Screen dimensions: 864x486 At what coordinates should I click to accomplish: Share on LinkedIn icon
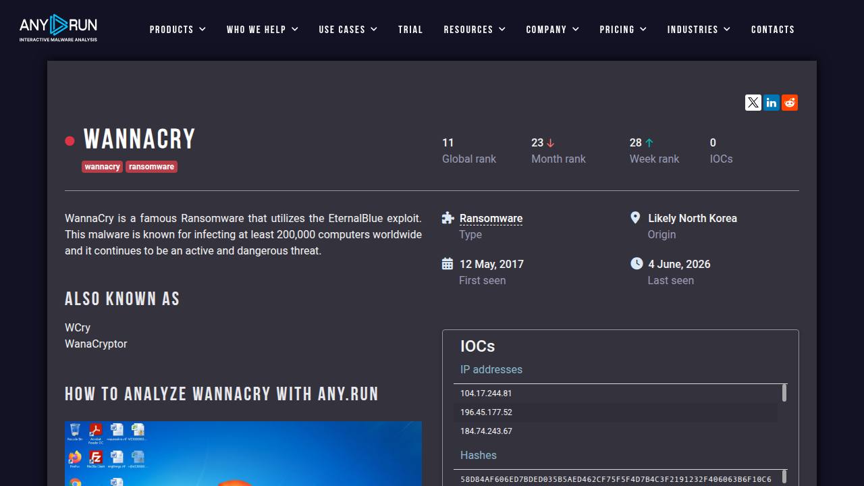tap(772, 103)
